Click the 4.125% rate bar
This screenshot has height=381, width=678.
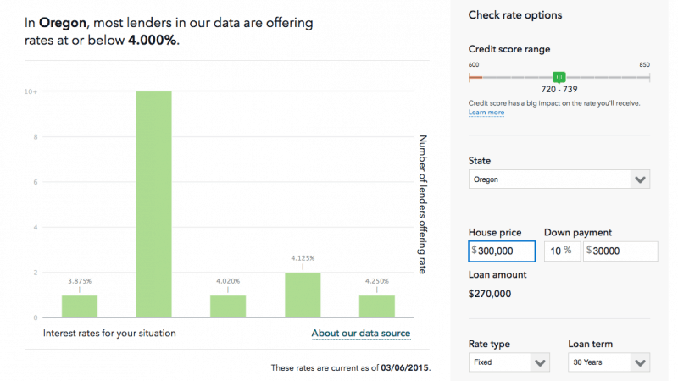point(303,295)
